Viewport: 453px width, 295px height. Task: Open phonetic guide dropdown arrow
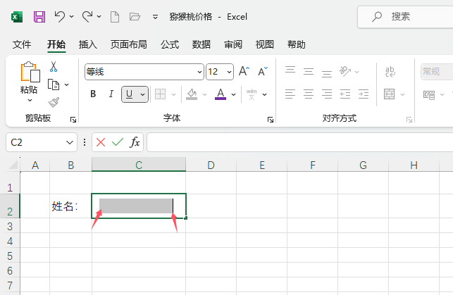(x=265, y=94)
